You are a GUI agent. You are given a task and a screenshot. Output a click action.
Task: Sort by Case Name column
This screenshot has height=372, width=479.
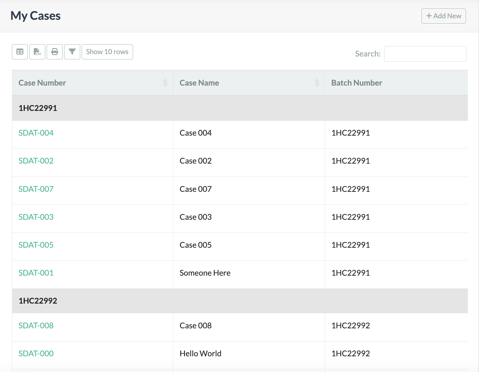pyautogui.click(x=249, y=83)
